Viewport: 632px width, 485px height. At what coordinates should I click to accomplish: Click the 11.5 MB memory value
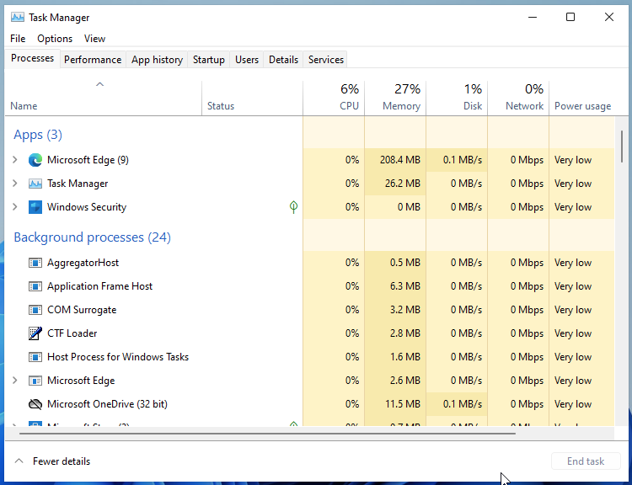point(402,404)
